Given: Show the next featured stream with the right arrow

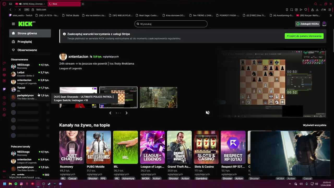Looking at the screenshot, I should click(127, 113).
